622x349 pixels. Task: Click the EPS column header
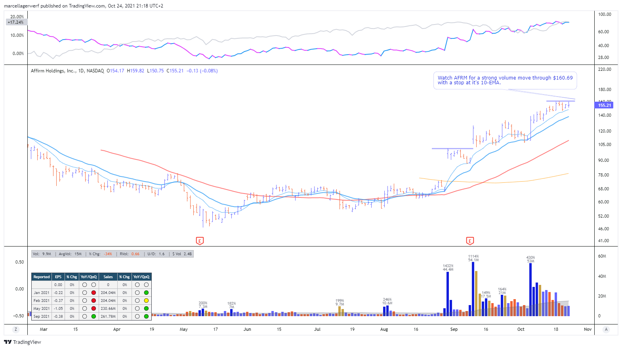(58, 277)
